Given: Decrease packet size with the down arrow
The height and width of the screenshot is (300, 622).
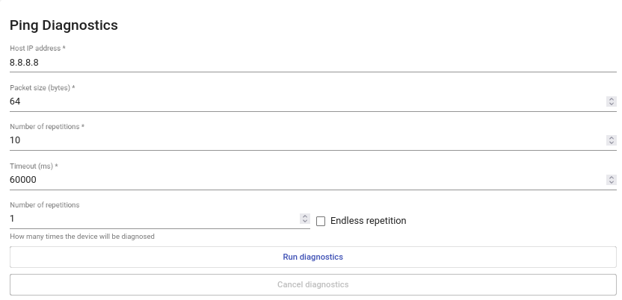Looking at the screenshot, I should click(611, 104).
